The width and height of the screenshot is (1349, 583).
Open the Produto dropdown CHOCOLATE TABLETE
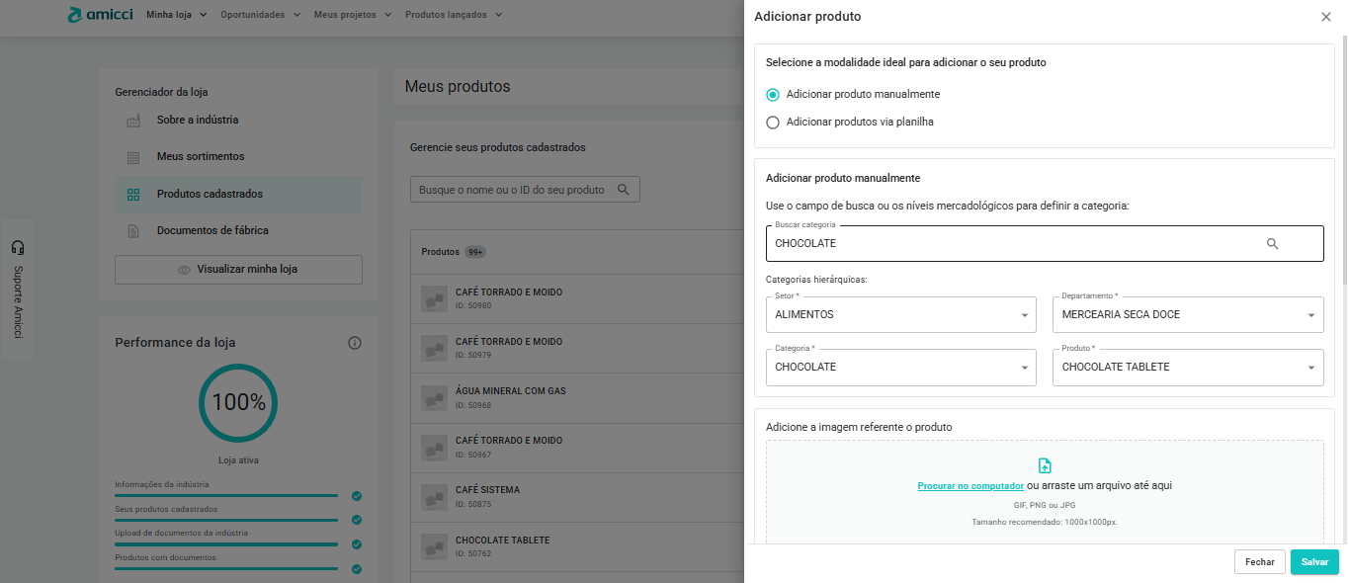[x=1187, y=367]
